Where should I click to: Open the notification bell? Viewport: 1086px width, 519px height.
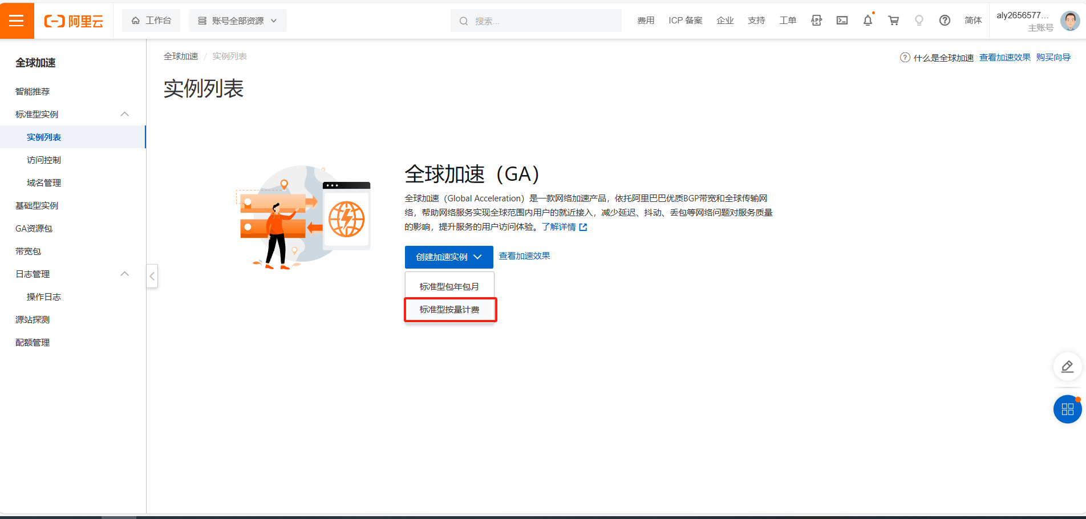point(868,21)
